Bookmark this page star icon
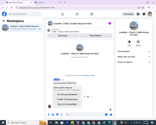The image size is (156, 125). pyautogui.click(x=143, y=7)
